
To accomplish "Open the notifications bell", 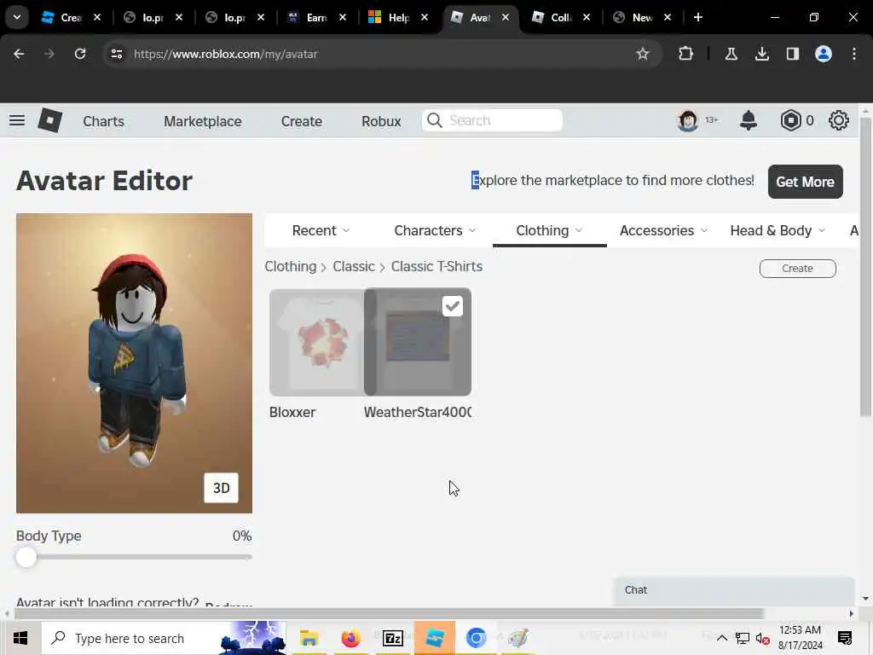I will click(x=749, y=120).
